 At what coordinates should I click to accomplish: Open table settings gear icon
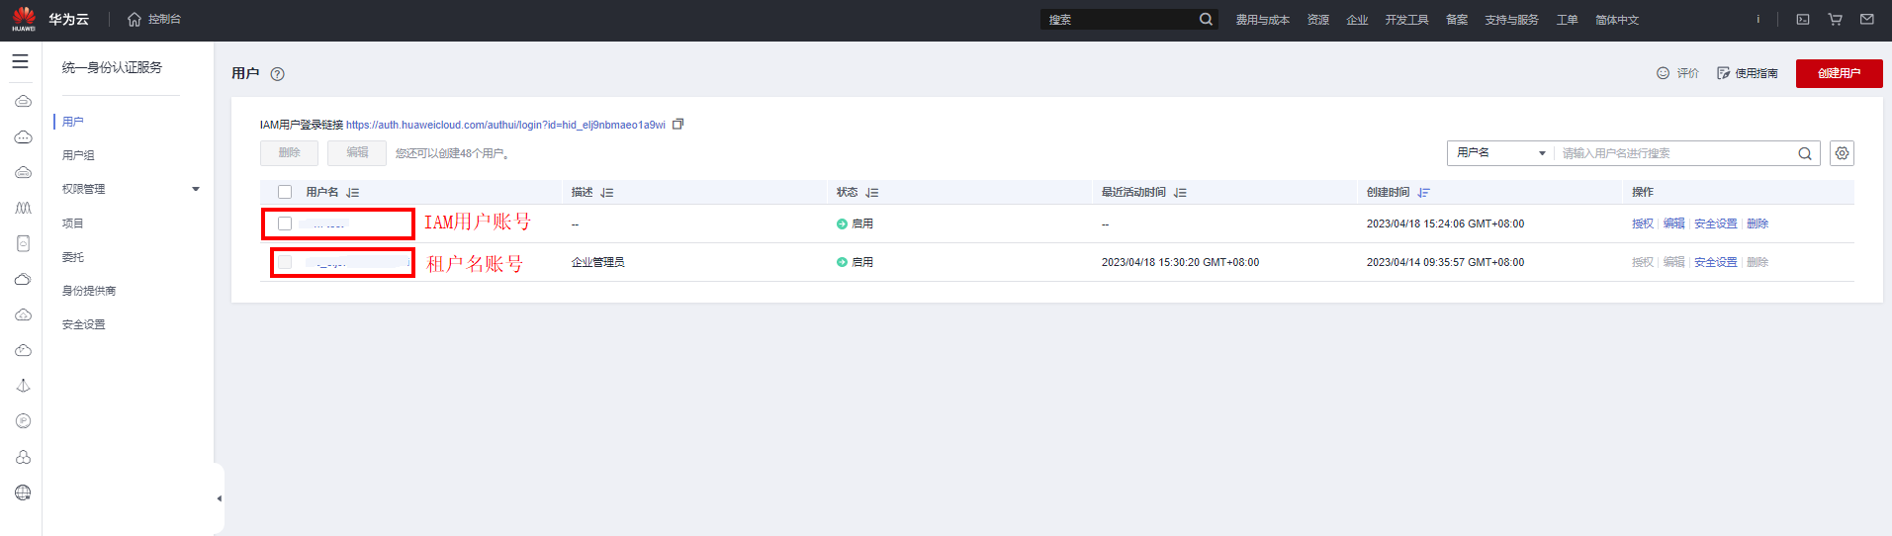[x=1842, y=153]
